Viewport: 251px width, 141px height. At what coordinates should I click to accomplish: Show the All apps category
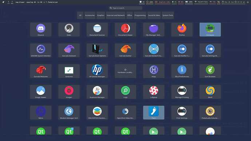tap(80, 15)
